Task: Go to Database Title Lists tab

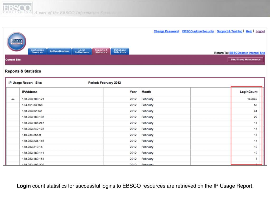Action: click(x=120, y=51)
